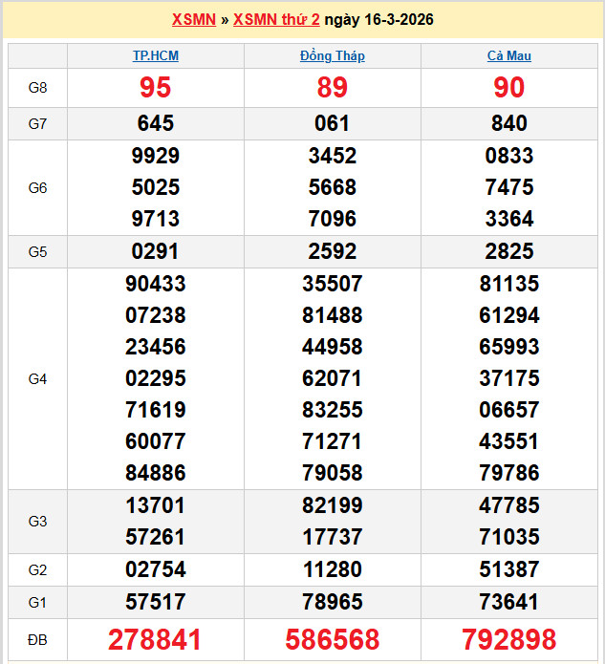Click the XSMN link in the header
This screenshot has width=605, height=664.
[193, 20]
